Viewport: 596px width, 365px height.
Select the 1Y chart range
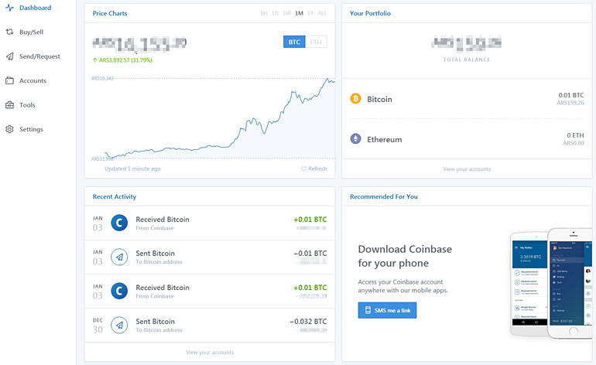(310, 13)
